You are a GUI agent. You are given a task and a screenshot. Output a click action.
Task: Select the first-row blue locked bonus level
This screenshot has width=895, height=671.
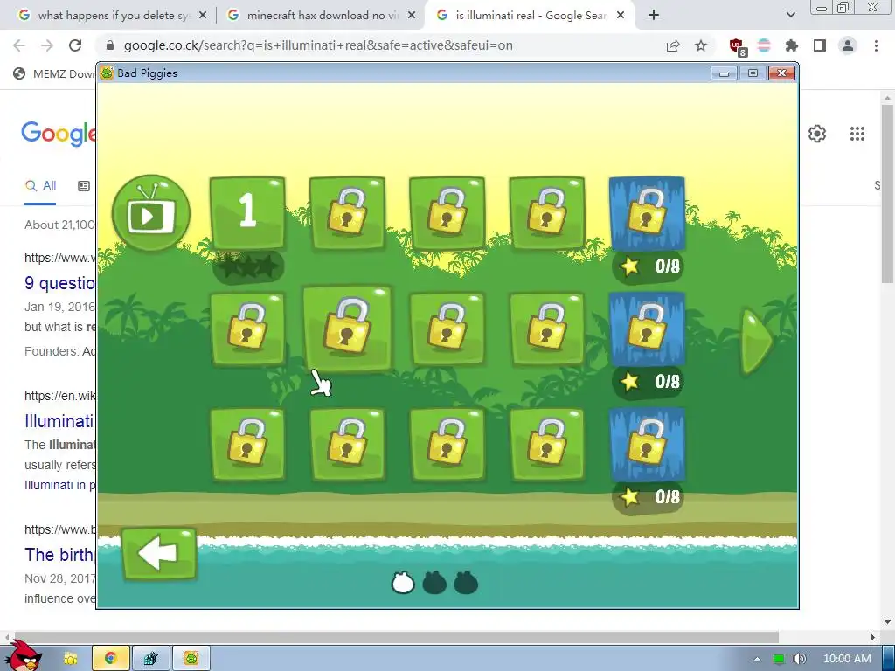click(647, 213)
